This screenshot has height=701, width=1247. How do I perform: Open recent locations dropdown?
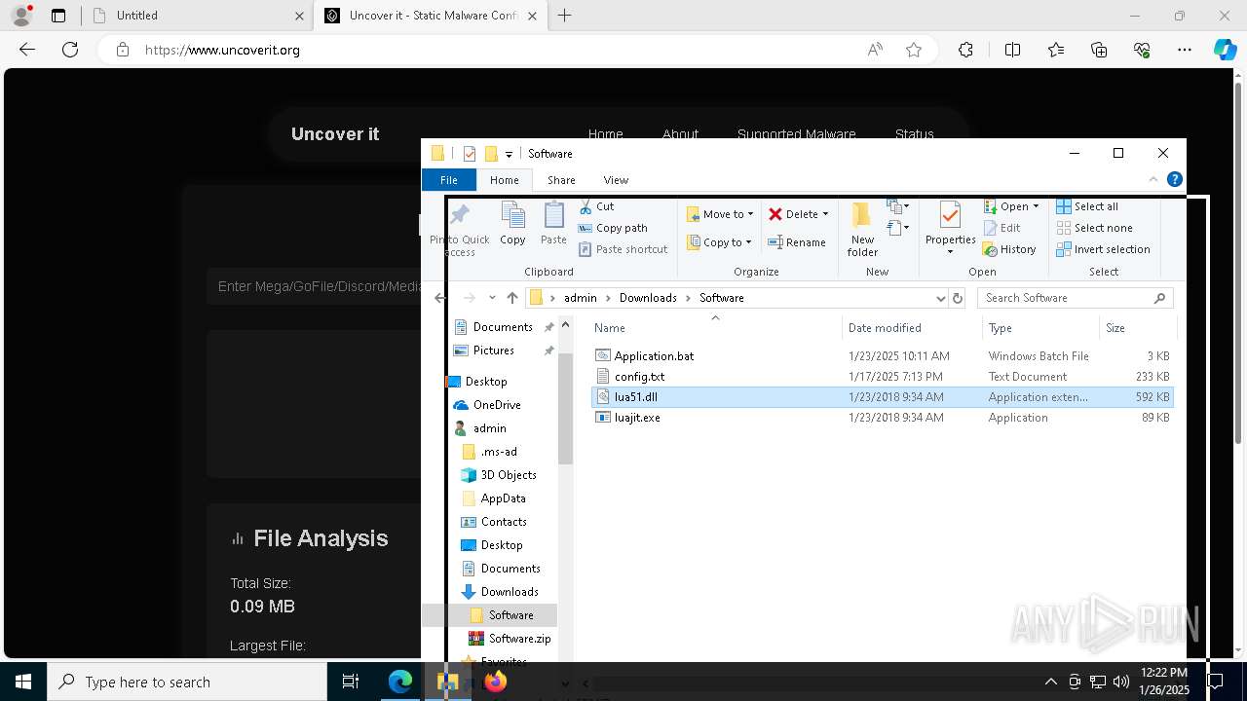pos(492,298)
